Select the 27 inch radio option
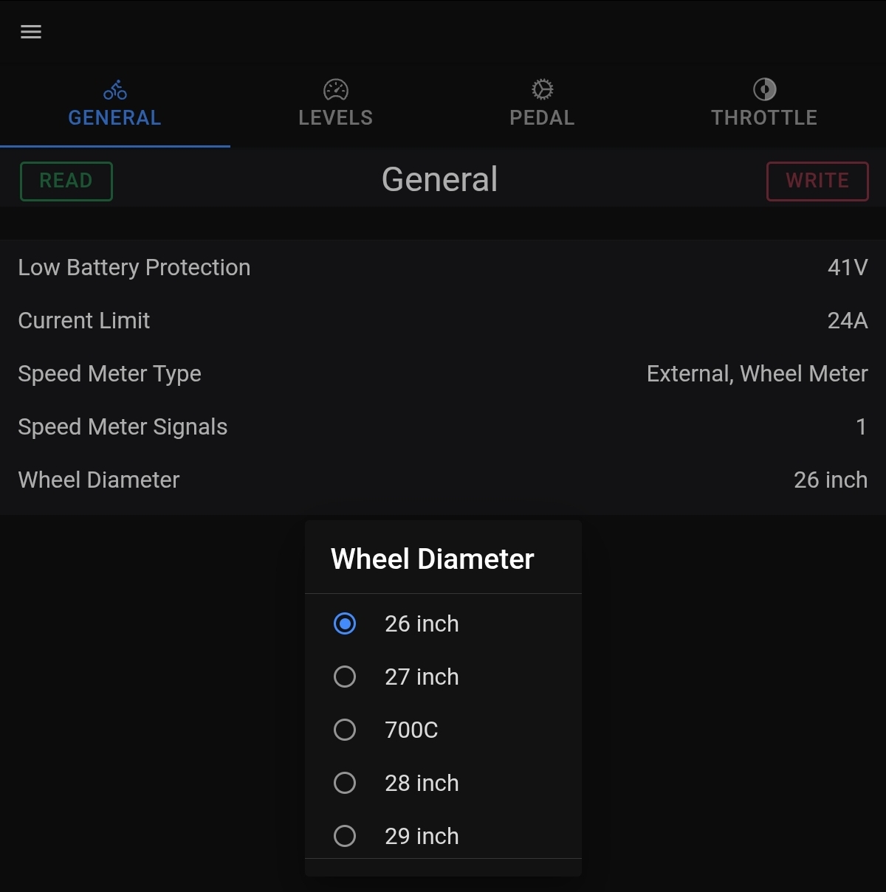886x892 pixels. pos(345,677)
